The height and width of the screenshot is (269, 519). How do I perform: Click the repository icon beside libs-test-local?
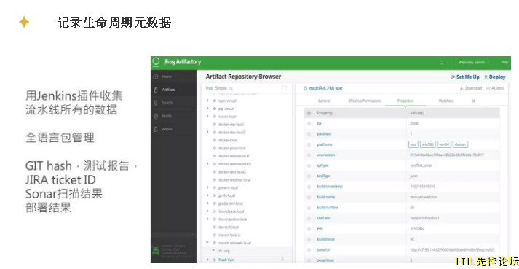tap(214, 227)
